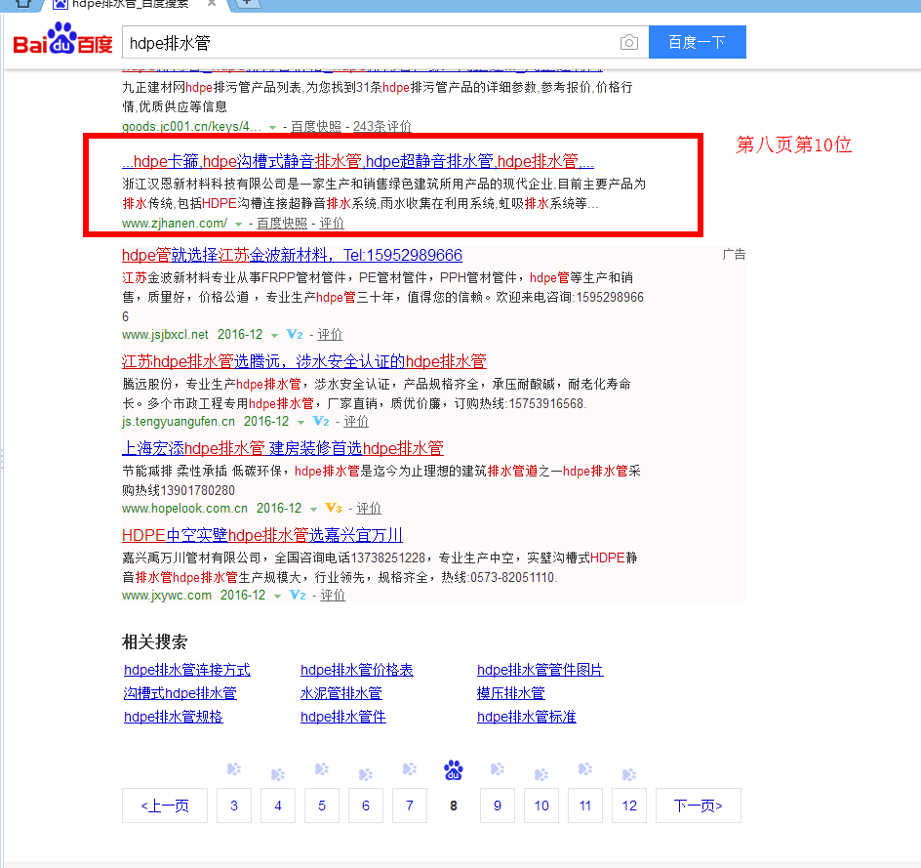The width and height of the screenshot is (921, 868).
Task: Go to results page 9
Action: click(498, 806)
